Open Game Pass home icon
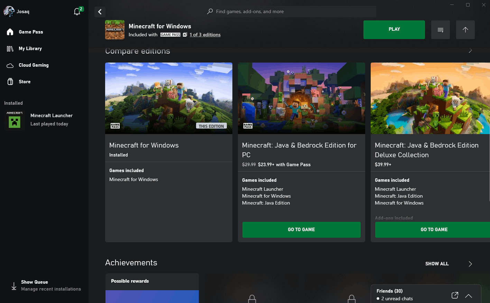 (x=10, y=32)
